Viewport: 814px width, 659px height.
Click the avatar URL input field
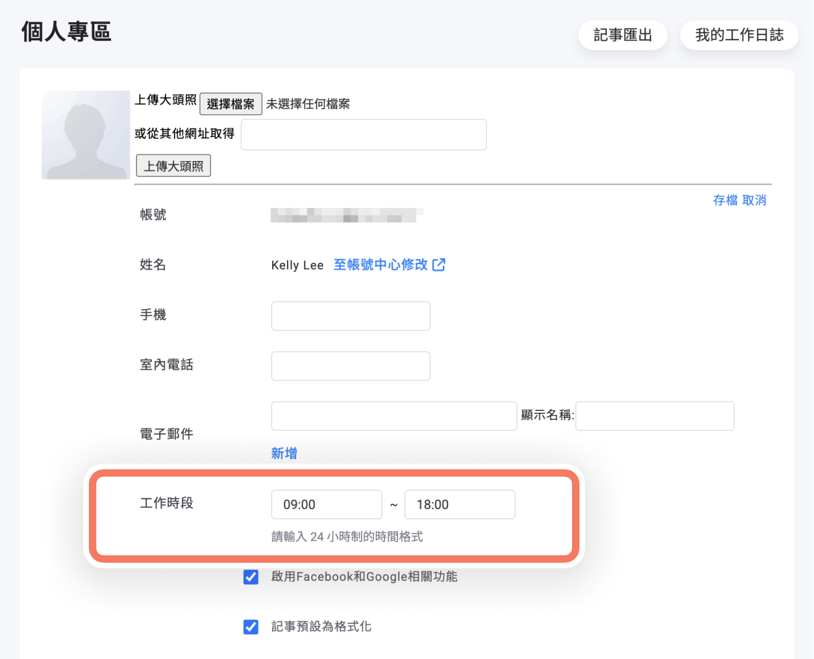tap(363, 135)
